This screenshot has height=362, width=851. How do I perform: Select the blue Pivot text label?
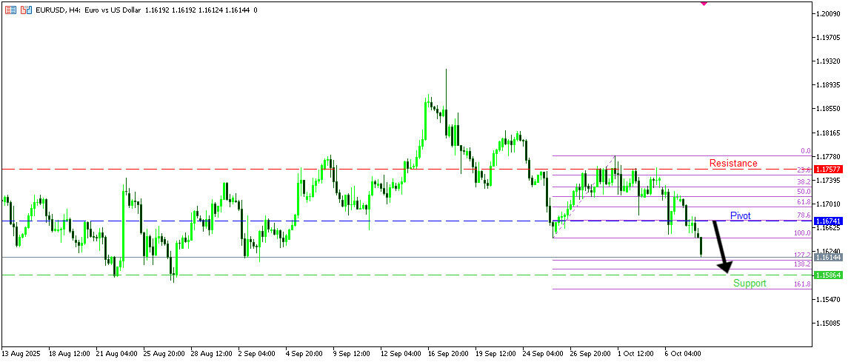pos(740,215)
